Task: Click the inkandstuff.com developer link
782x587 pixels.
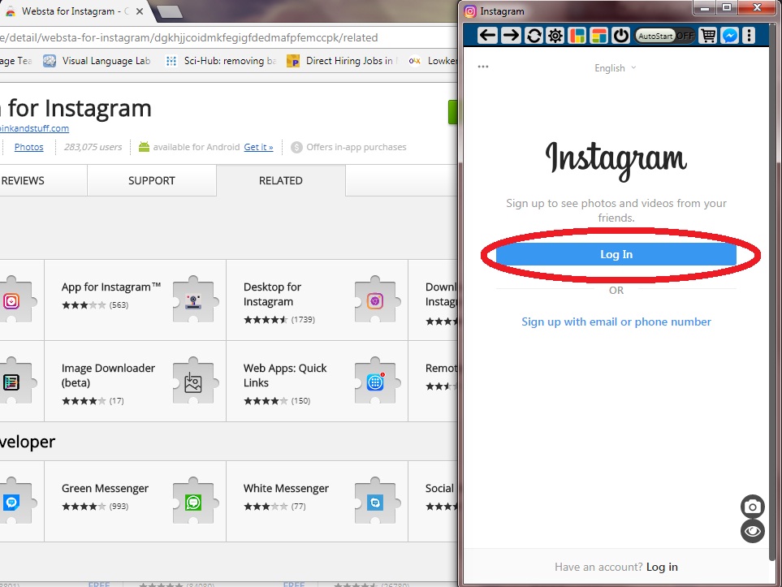Action: 34,128
